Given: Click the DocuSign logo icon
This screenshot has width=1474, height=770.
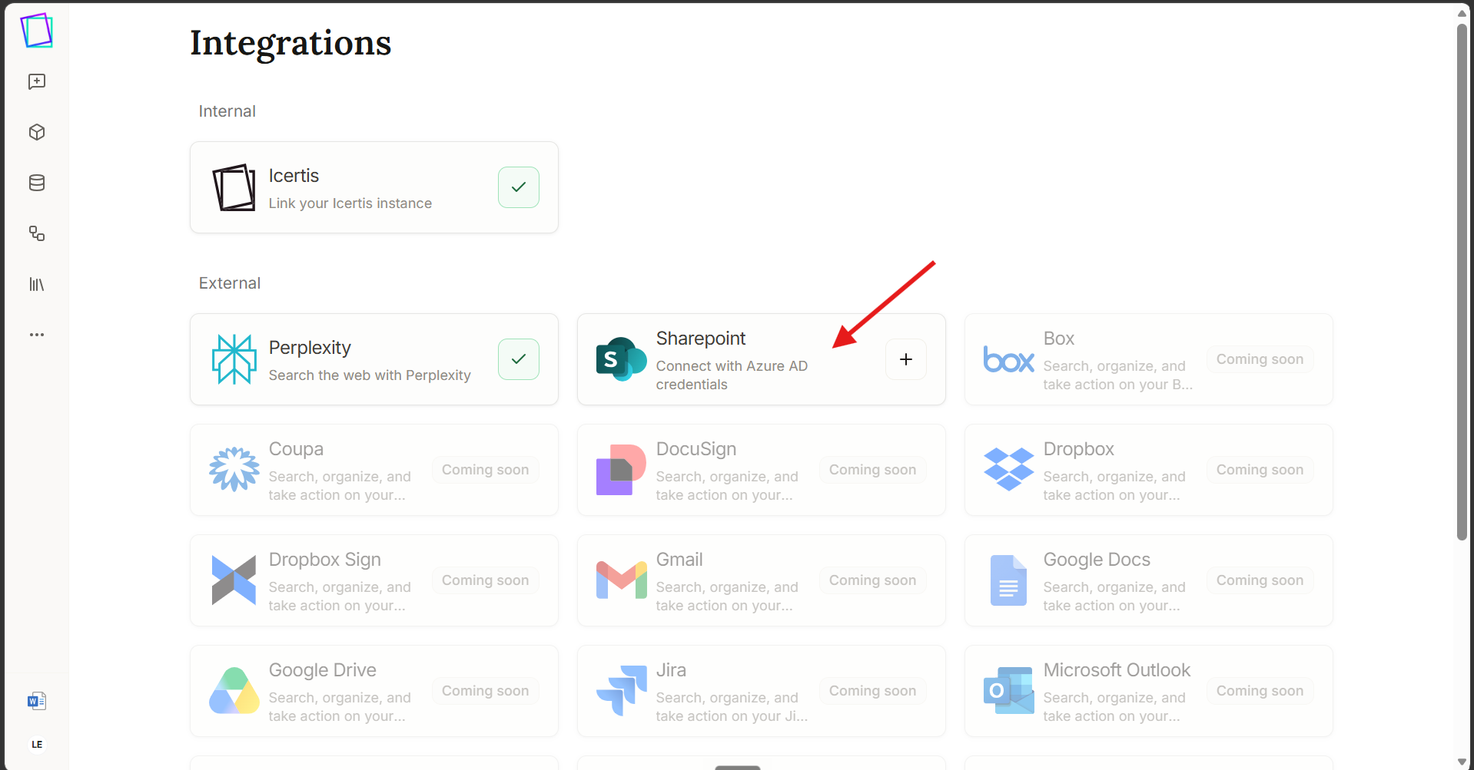Looking at the screenshot, I should tap(621, 470).
